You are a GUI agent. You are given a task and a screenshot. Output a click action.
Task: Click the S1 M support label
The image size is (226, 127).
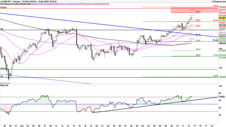216,55
